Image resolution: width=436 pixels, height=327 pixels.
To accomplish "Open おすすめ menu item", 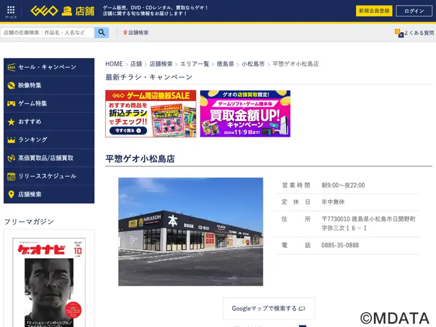I will pos(49,122).
